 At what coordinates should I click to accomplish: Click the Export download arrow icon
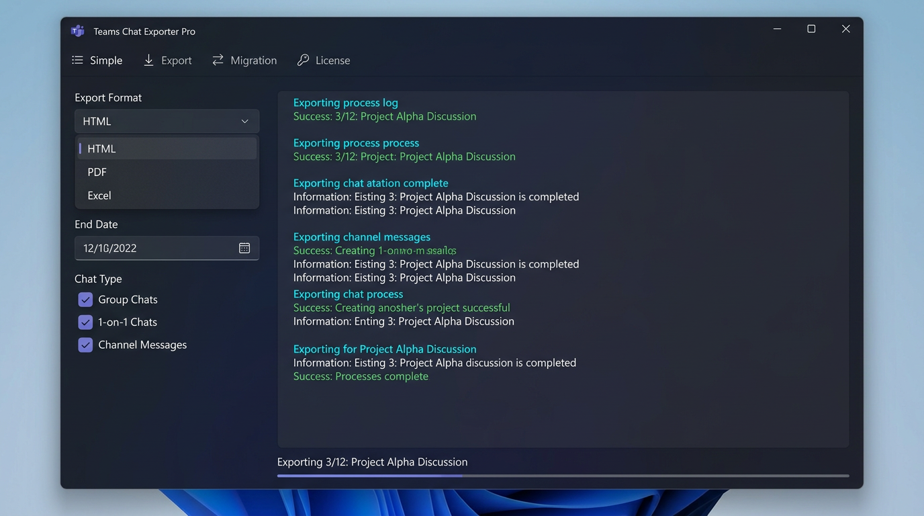tap(149, 60)
